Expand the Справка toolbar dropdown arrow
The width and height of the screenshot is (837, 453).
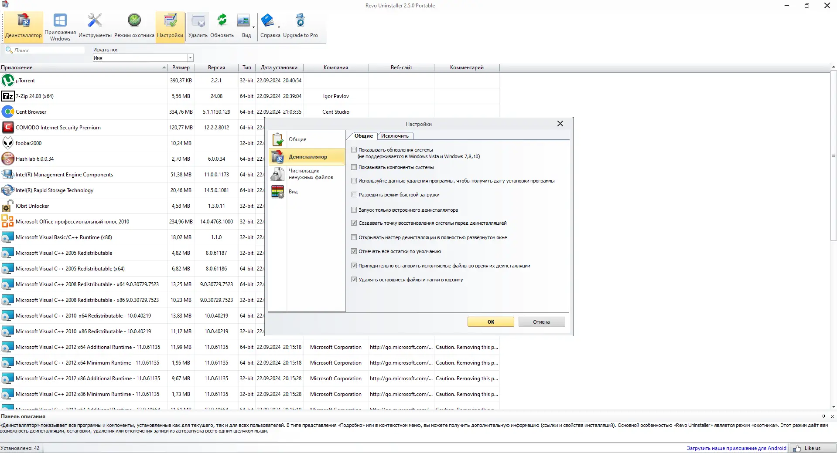[279, 27]
